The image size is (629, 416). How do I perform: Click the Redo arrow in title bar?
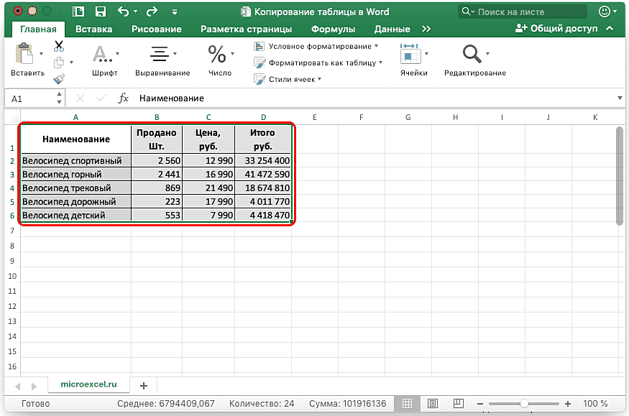pos(152,11)
